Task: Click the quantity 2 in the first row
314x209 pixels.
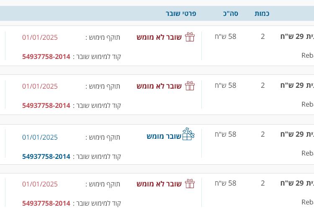Action: 263,36
